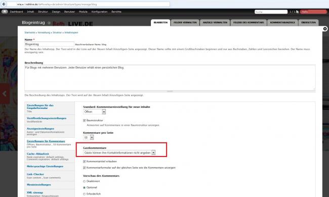
Task: Open Einstellungen für Kommentare vertical tab
Action: tap(50, 144)
